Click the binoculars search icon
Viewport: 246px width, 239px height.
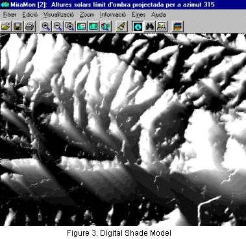tap(150, 27)
